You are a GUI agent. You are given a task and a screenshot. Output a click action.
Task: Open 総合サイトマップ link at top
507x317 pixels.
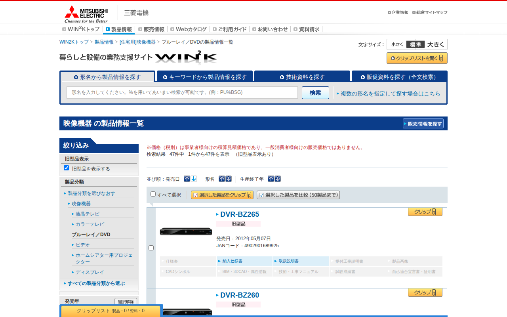pyautogui.click(x=430, y=12)
